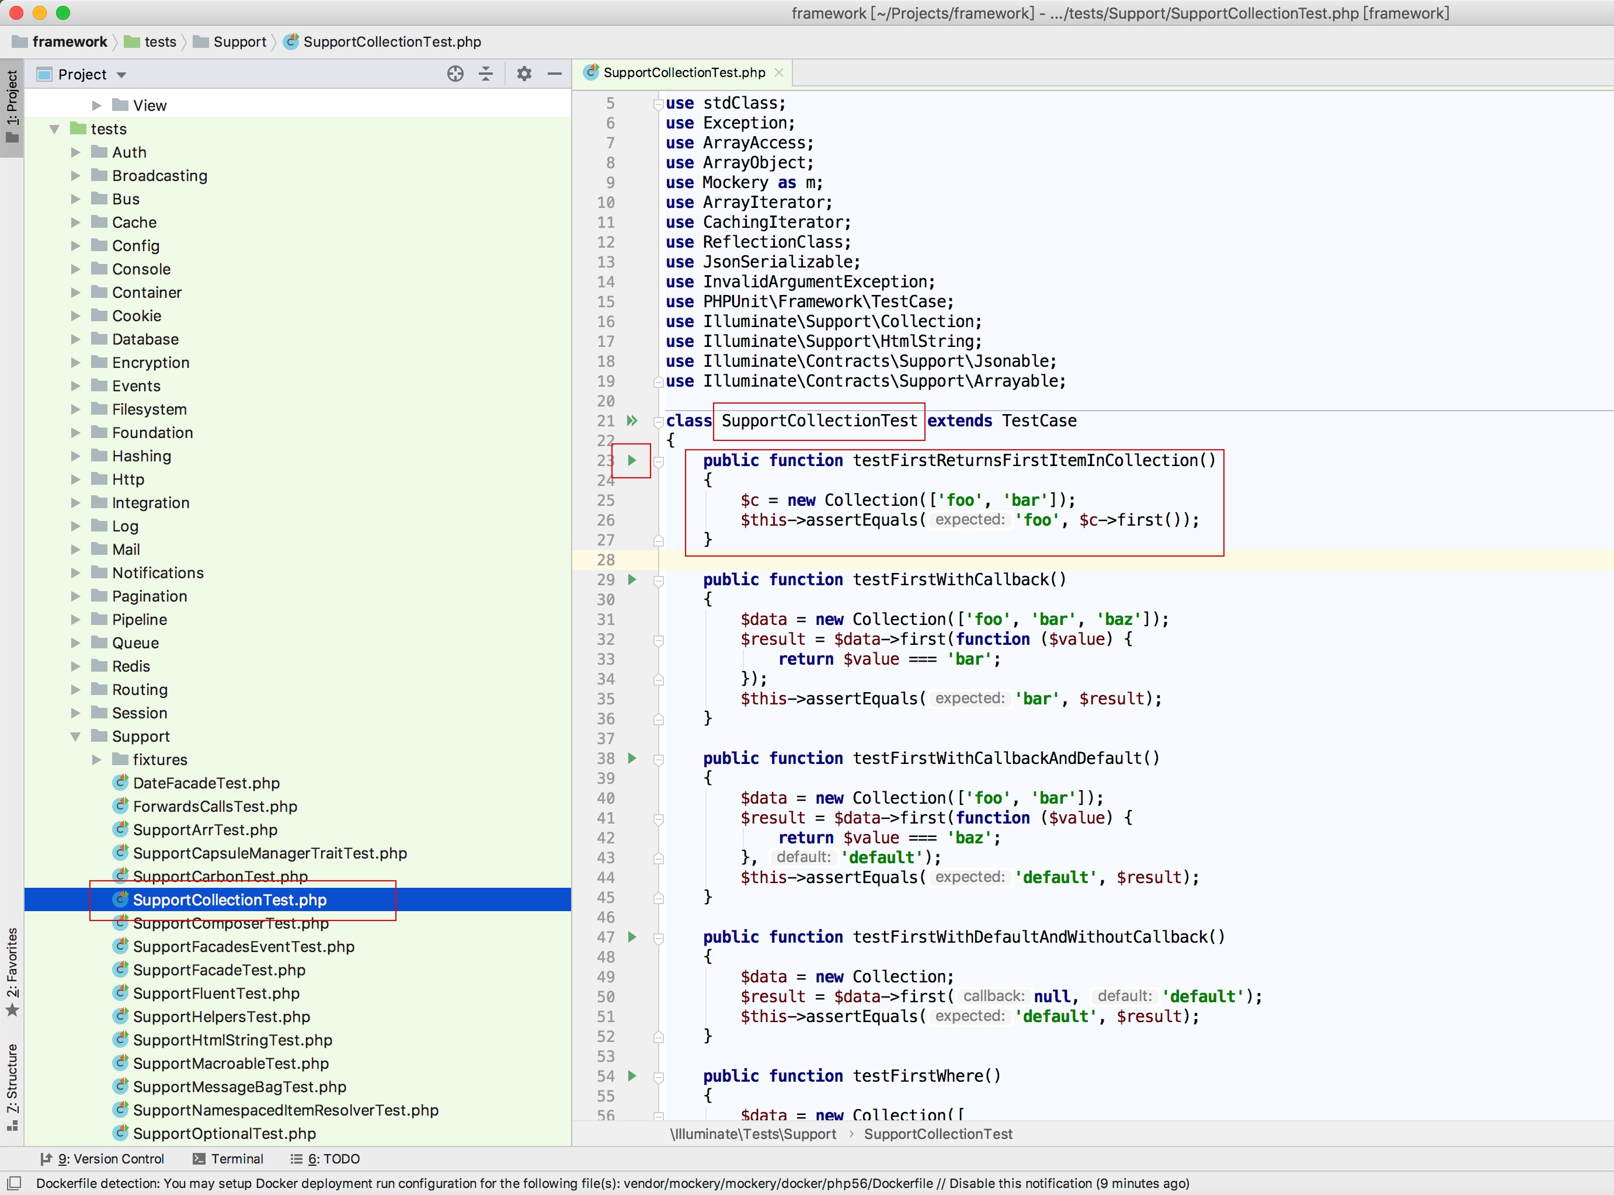Open Project panel settings gear

(x=524, y=74)
